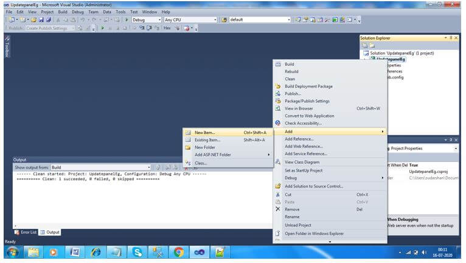The image size is (466, 263).
Task: Select New Item... in Add submenu
Action: coord(228,132)
